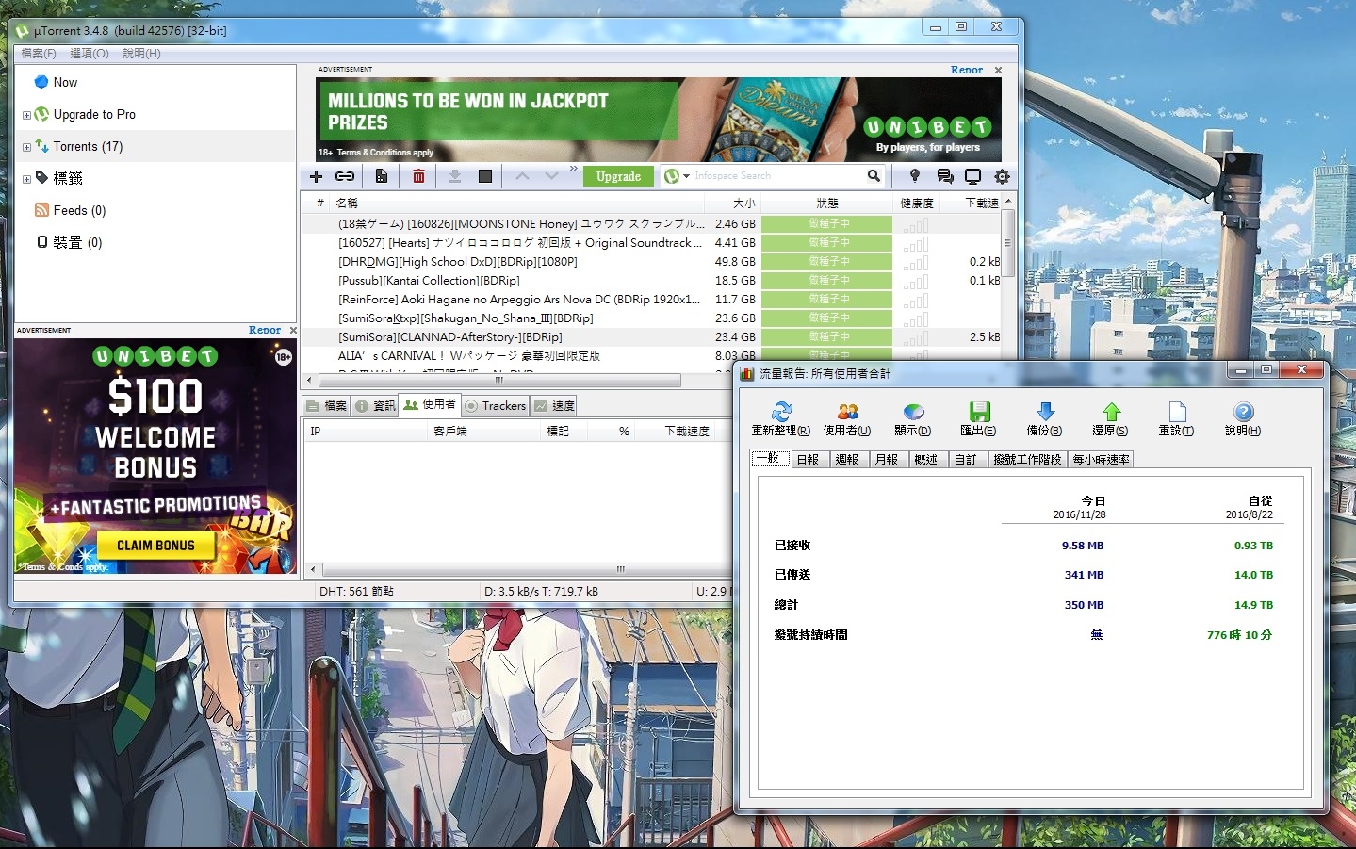Click Move Up Queue arrow icon
The height and width of the screenshot is (849, 1356).
[x=523, y=176]
